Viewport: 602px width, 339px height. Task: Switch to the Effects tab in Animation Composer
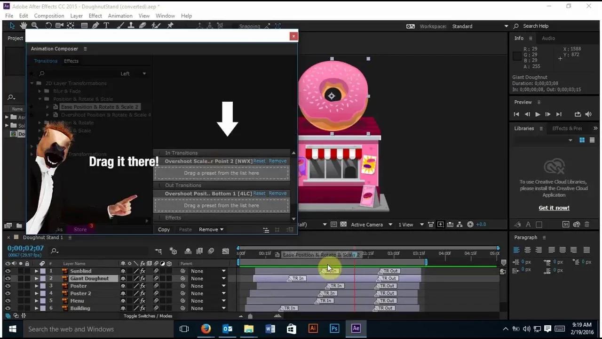point(71,61)
